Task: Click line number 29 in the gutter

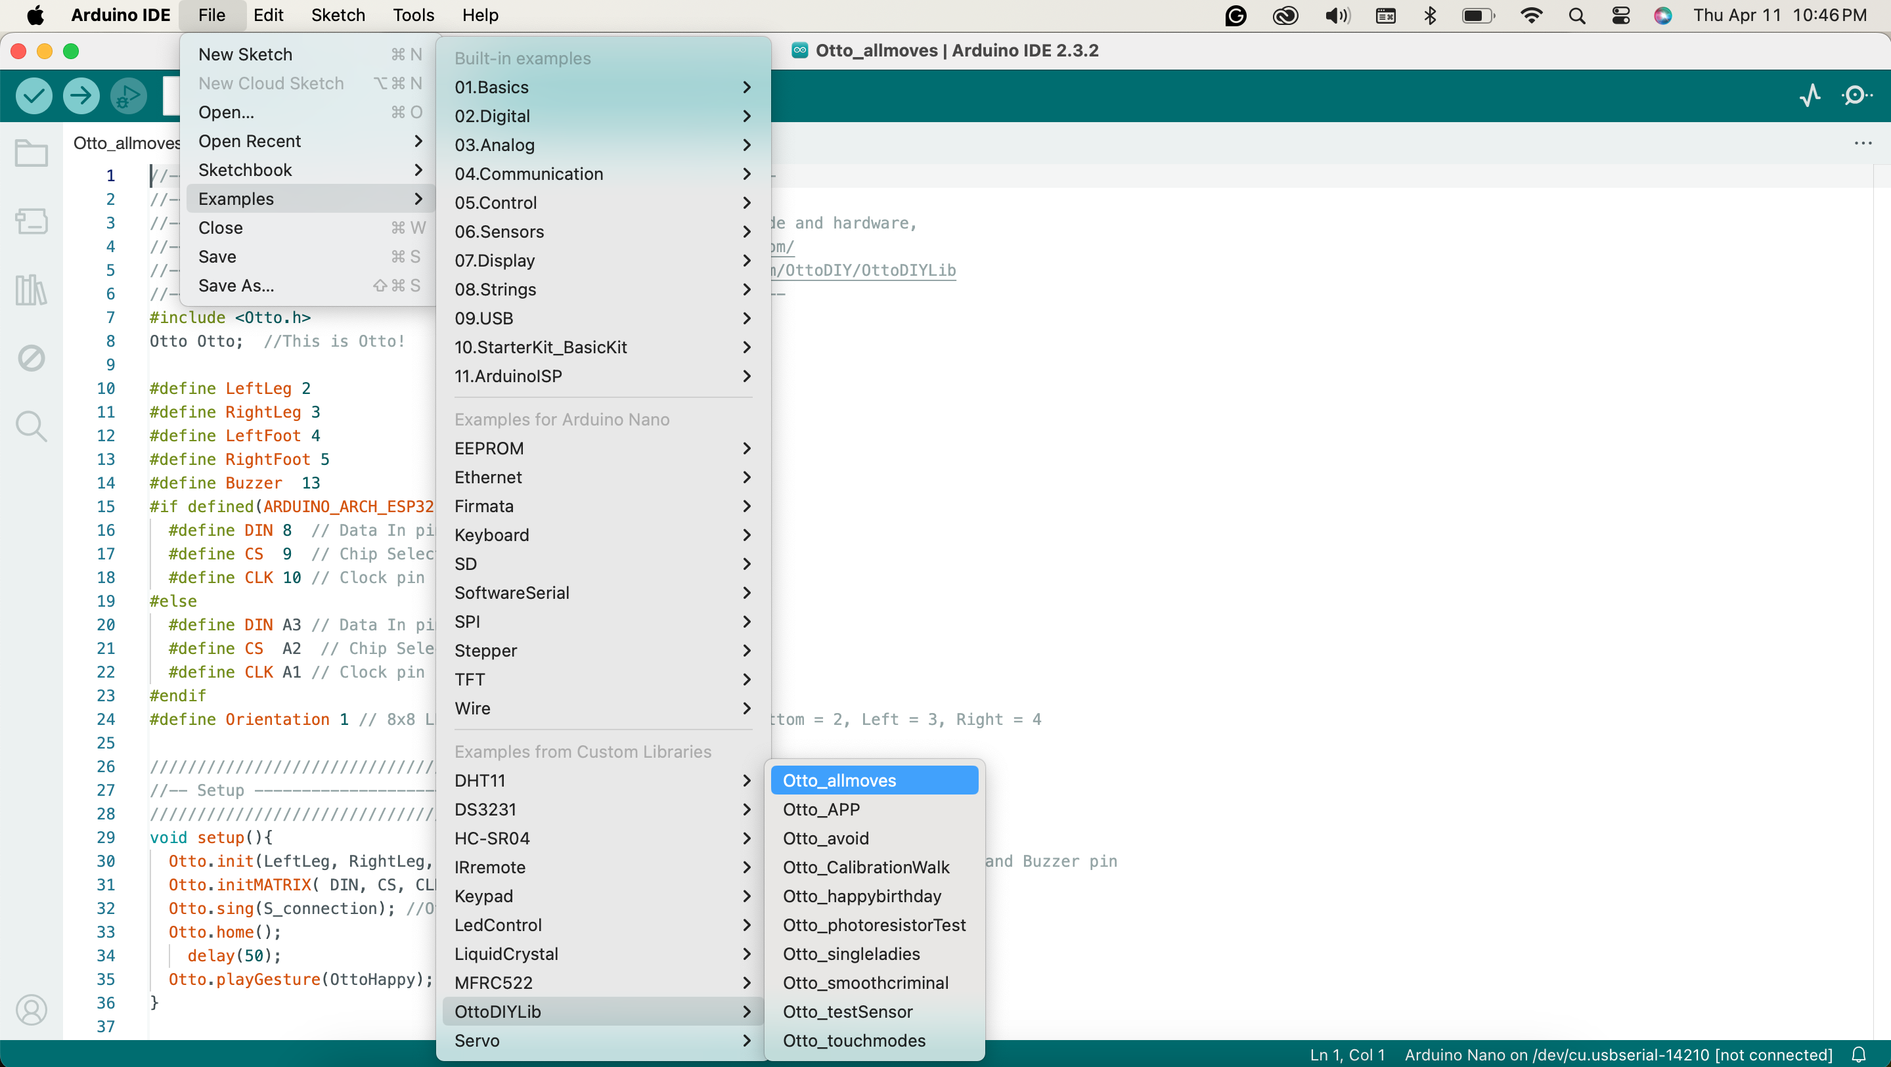Action: [x=106, y=837]
